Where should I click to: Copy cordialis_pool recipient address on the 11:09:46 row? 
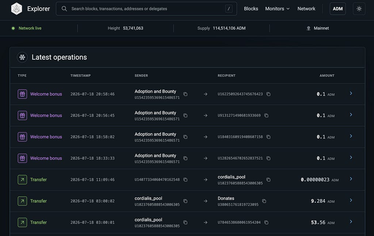(268, 180)
